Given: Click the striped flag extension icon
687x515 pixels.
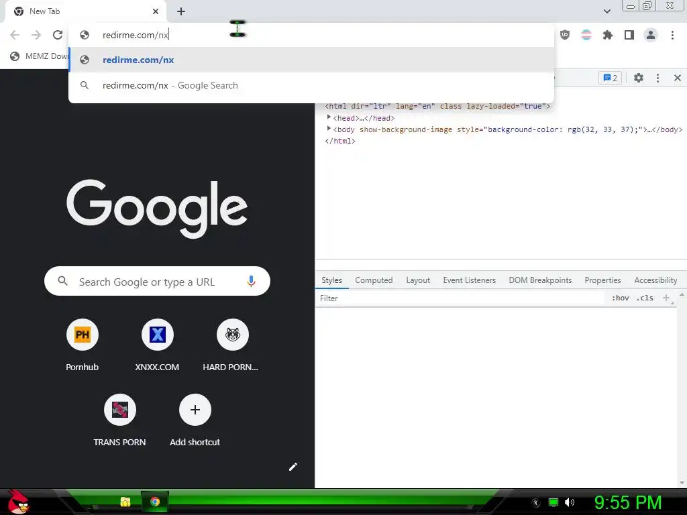Looking at the screenshot, I should (586, 35).
